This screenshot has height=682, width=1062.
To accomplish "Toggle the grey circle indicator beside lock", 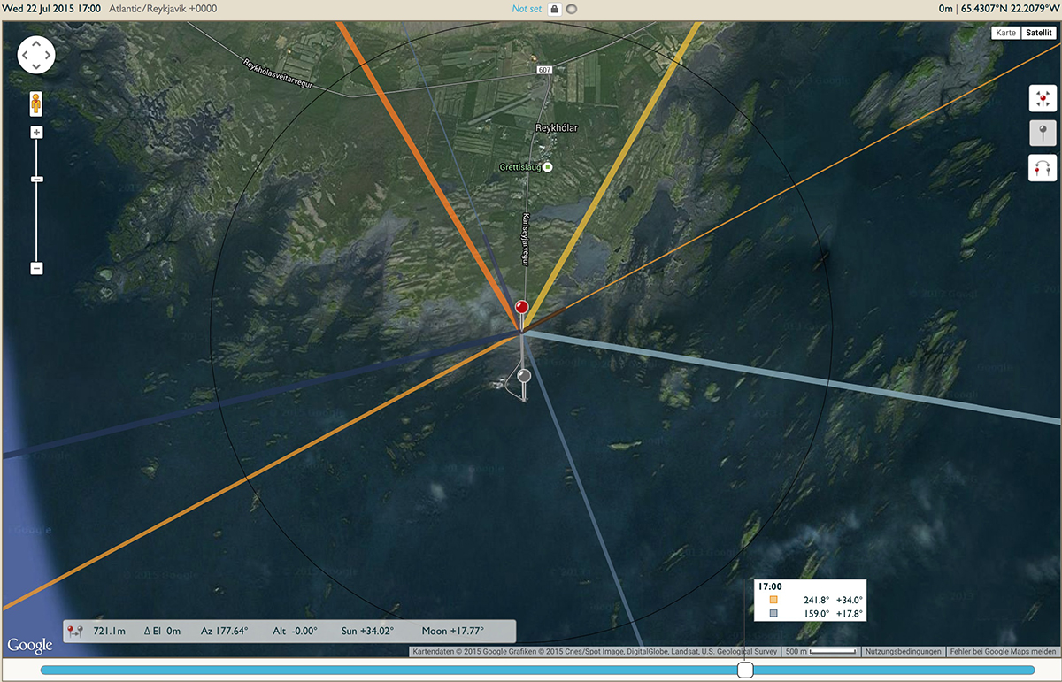I will tap(571, 9).
